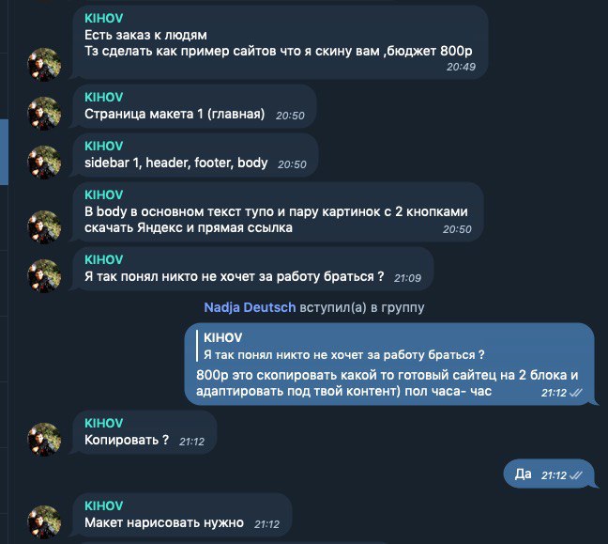The width and height of the screenshot is (608, 544).
Task: Click KIHOV avatar beside 'sidebar 1, header' message
Action: coord(44,162)
